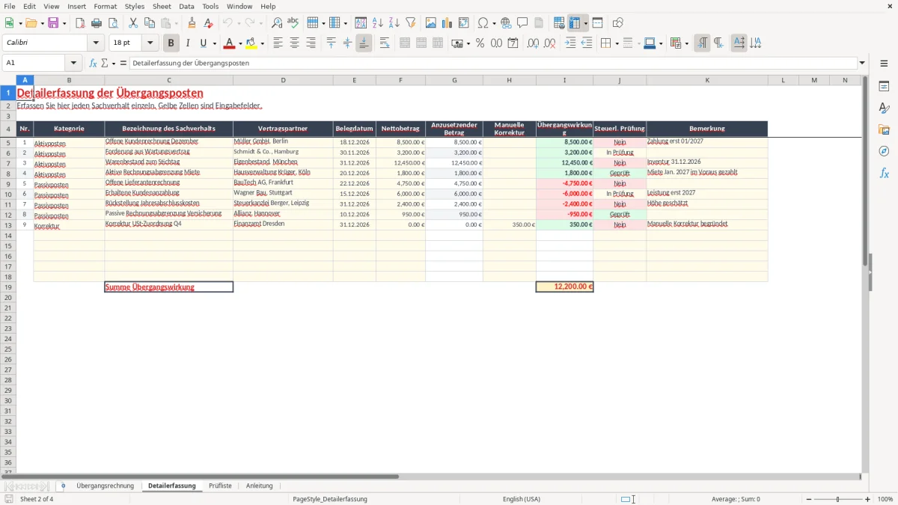Add a decimal place
The height and width of the screenshot is (505, 898).
pos(533,43)
